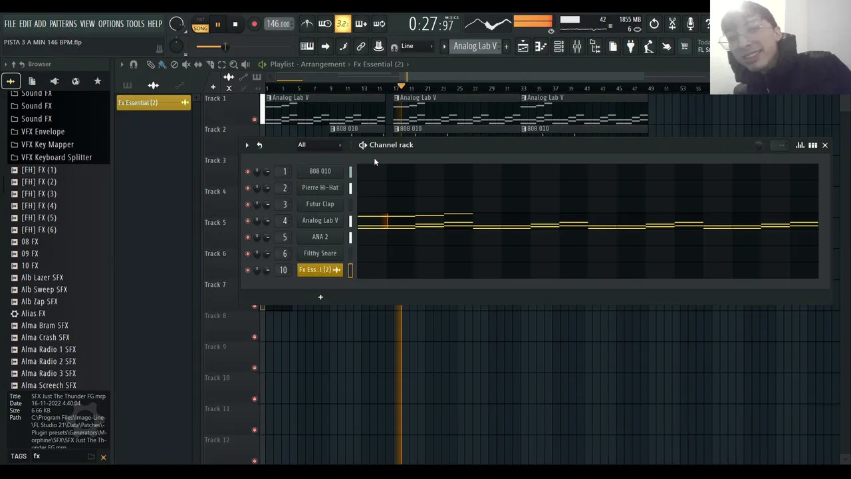The image size is (851, 479).
Task: Click the Fx Essential (2) channel button
Action: pyautogui.click(x=320, y=269)
